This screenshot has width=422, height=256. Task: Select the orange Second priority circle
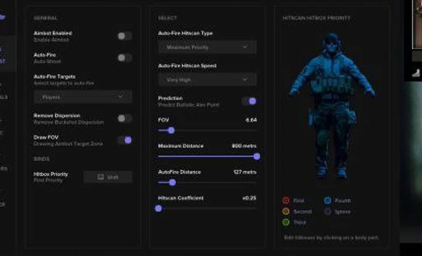click(286, 211)
